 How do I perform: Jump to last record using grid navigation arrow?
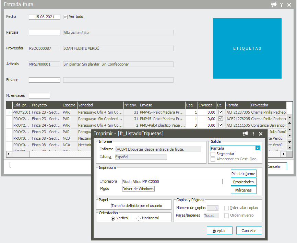click(x=289, y=148)
